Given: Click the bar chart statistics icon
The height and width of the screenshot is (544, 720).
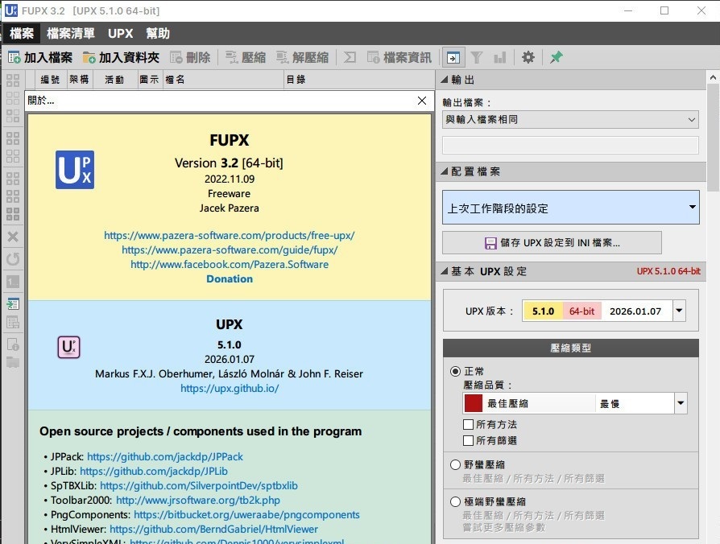Looking at the screenshot, I should click(x=500, y=57).
